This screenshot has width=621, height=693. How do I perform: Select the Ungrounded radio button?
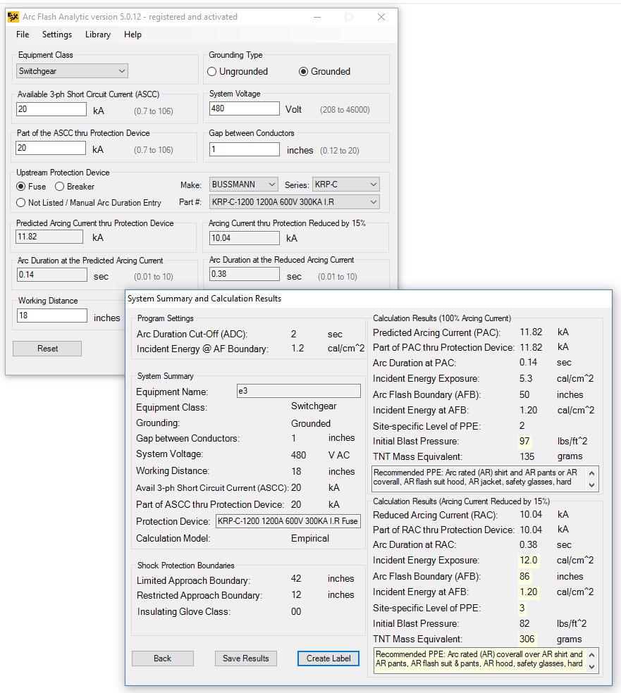point(211,71)
